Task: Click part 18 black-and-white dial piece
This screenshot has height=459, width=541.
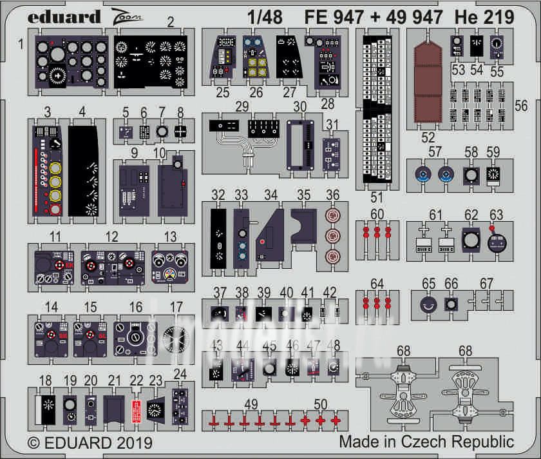Action: point(45,410)
